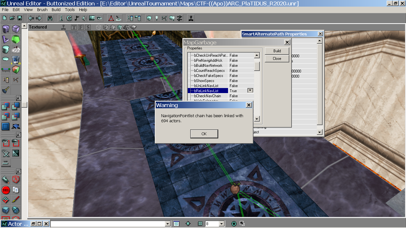Click the broom cleanup tool icon

coord(6,90)
